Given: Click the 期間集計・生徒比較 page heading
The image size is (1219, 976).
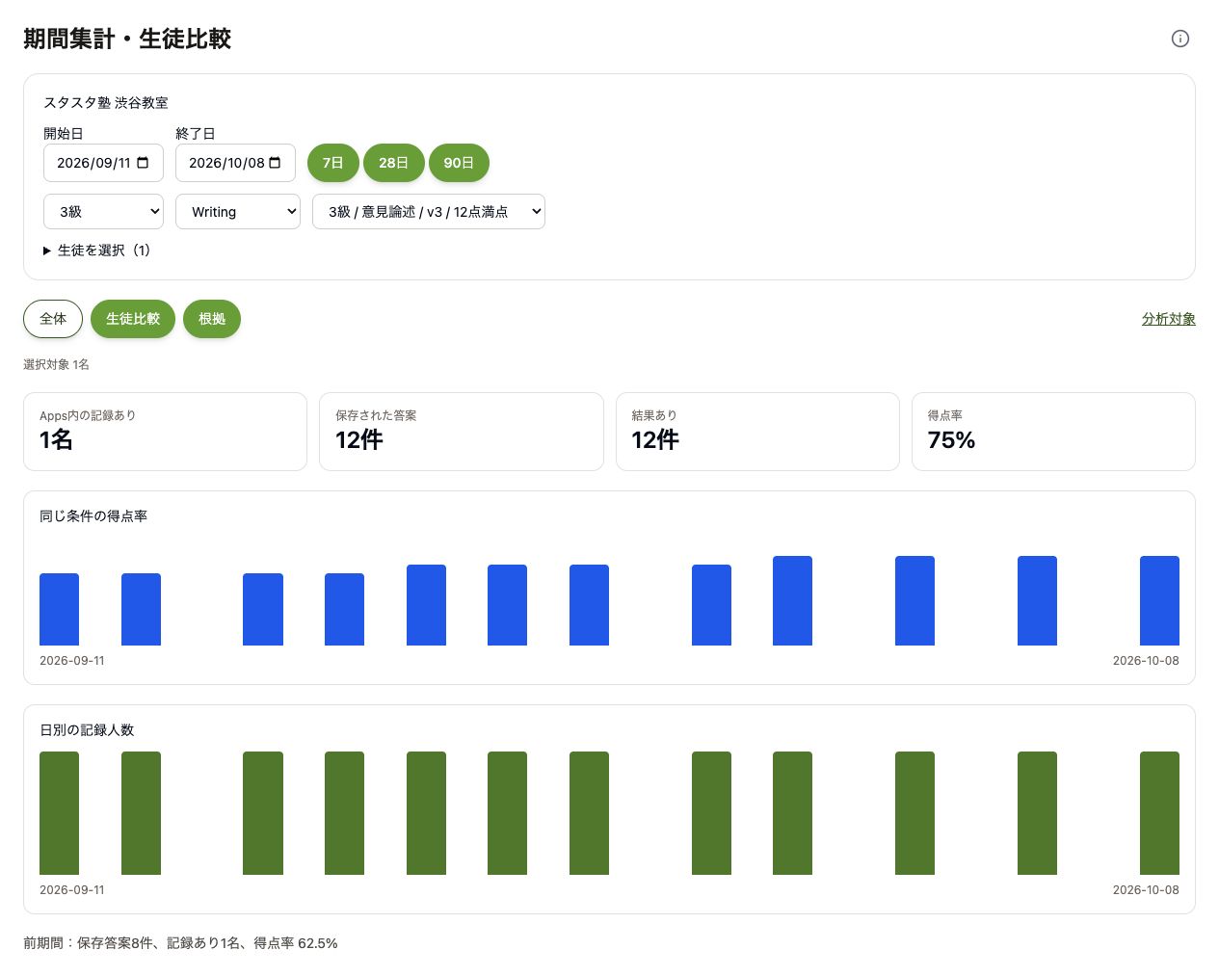Looking at the screenshot, I should click(x=127, y=39).
